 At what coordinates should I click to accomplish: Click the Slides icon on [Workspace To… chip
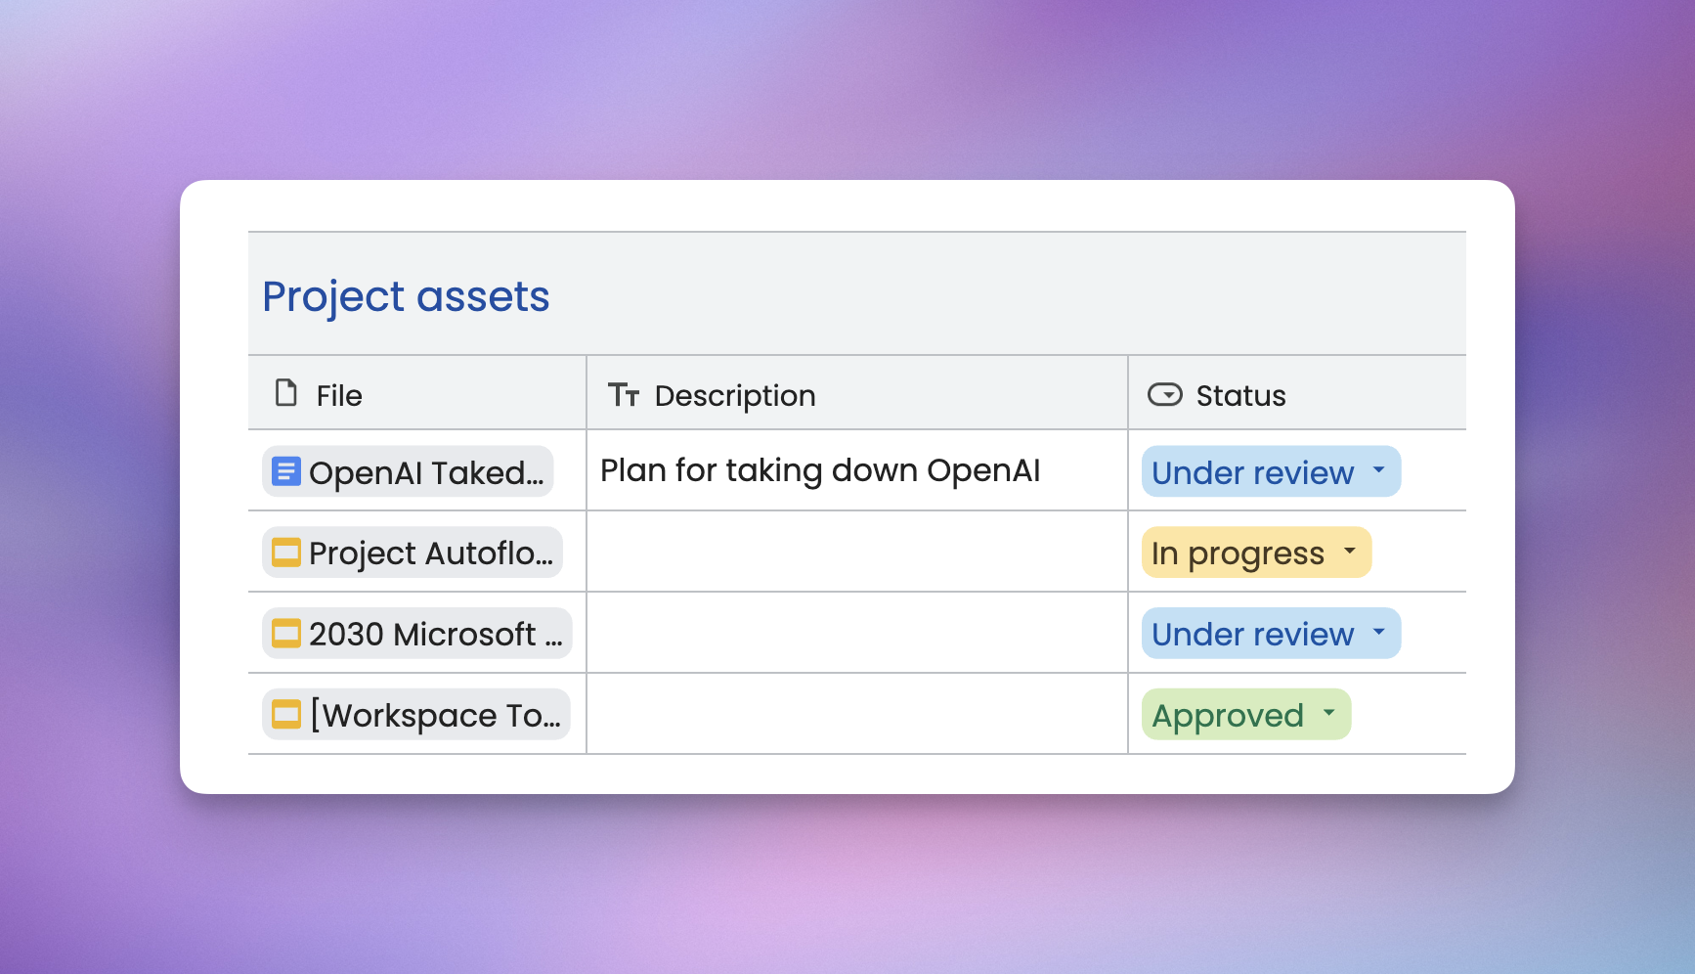285,715
